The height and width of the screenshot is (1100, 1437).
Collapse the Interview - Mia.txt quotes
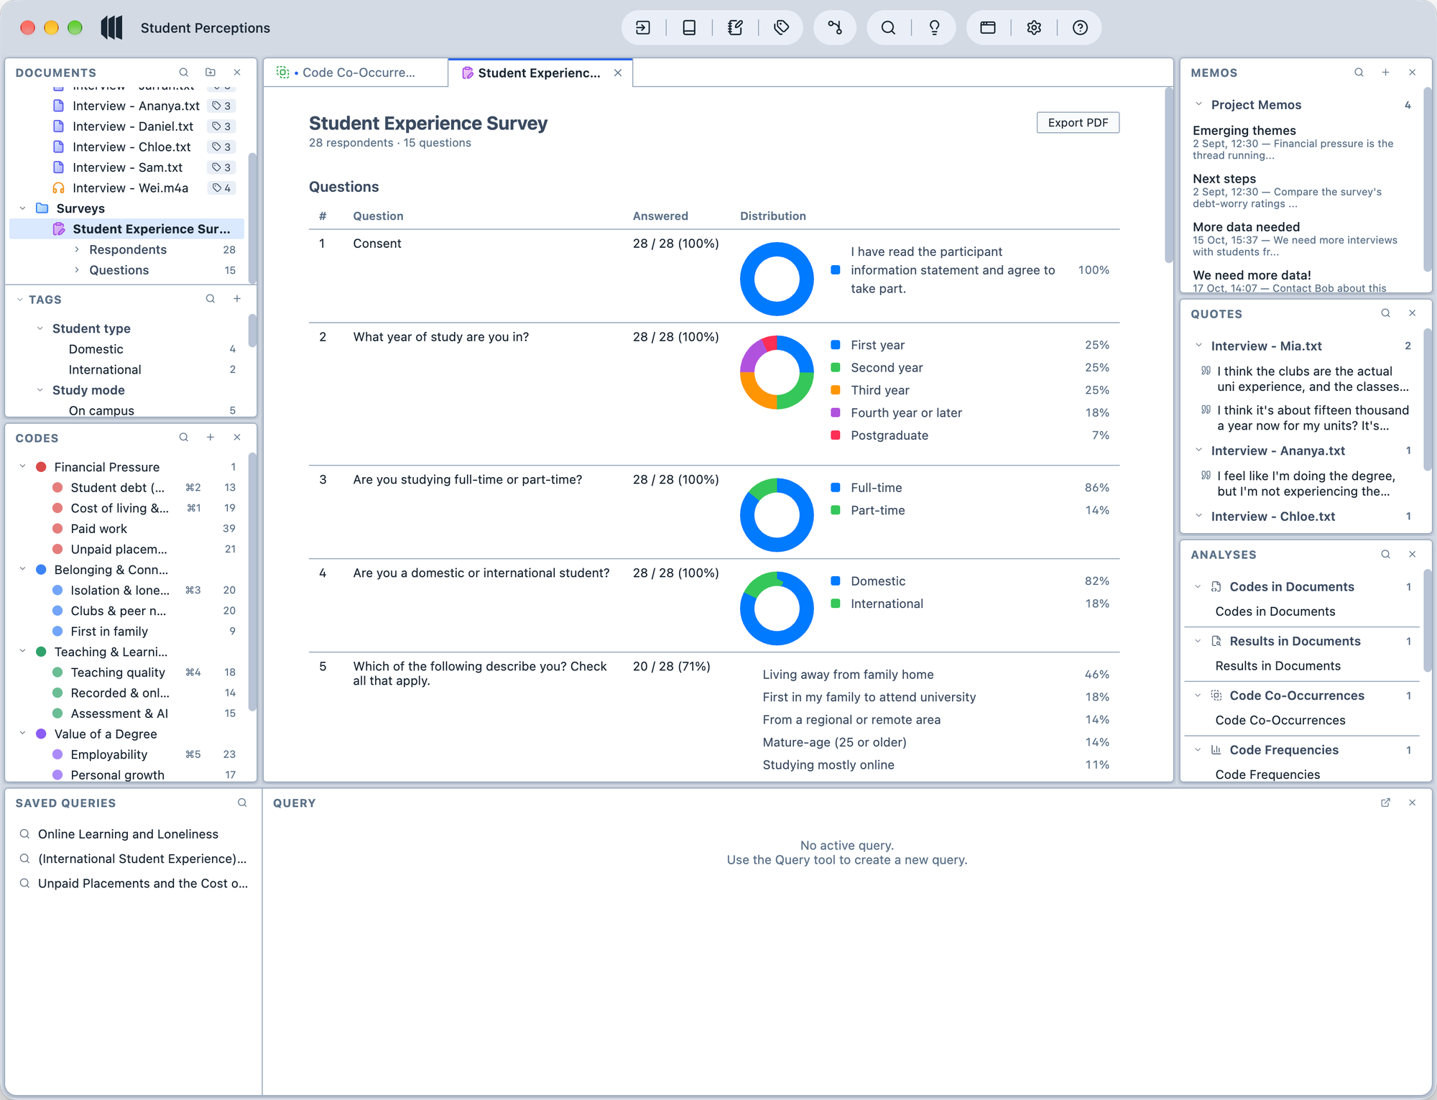pyautogui.click(x=1198, y=346)
